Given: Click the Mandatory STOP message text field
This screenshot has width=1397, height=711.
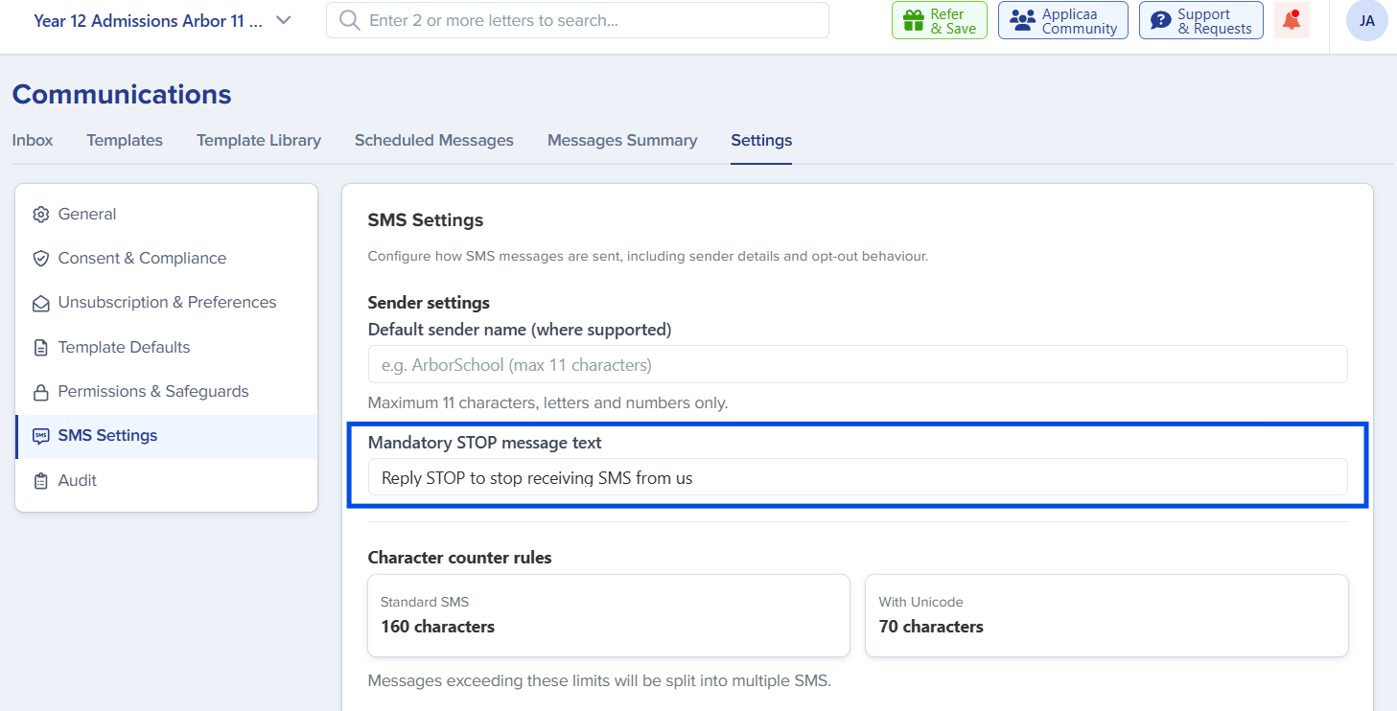Looking at the screenshot, I should tap(858, 477).
